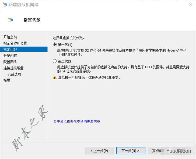Click the wizard icon in title bar
The width and height of the screenshot is (196, 159).
[x=5, y=5]
